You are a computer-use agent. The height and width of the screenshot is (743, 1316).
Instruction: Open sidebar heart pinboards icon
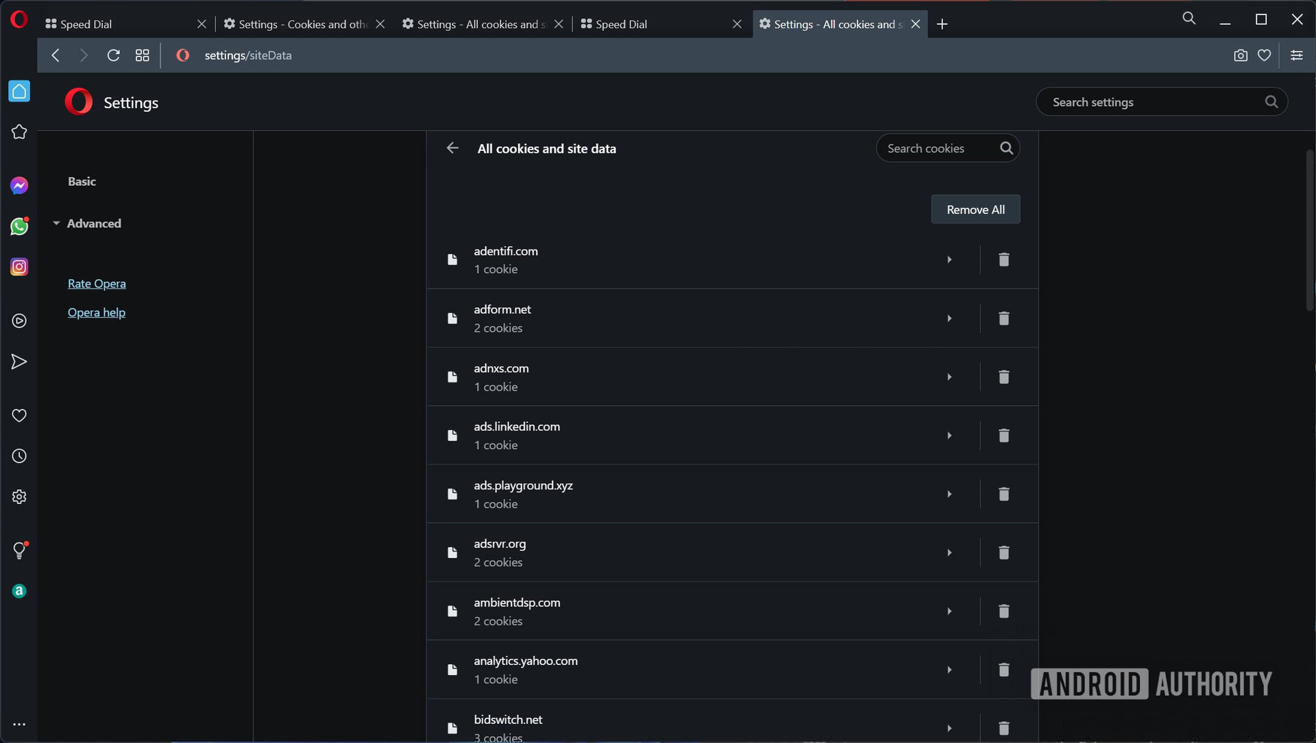coord(19,415)
